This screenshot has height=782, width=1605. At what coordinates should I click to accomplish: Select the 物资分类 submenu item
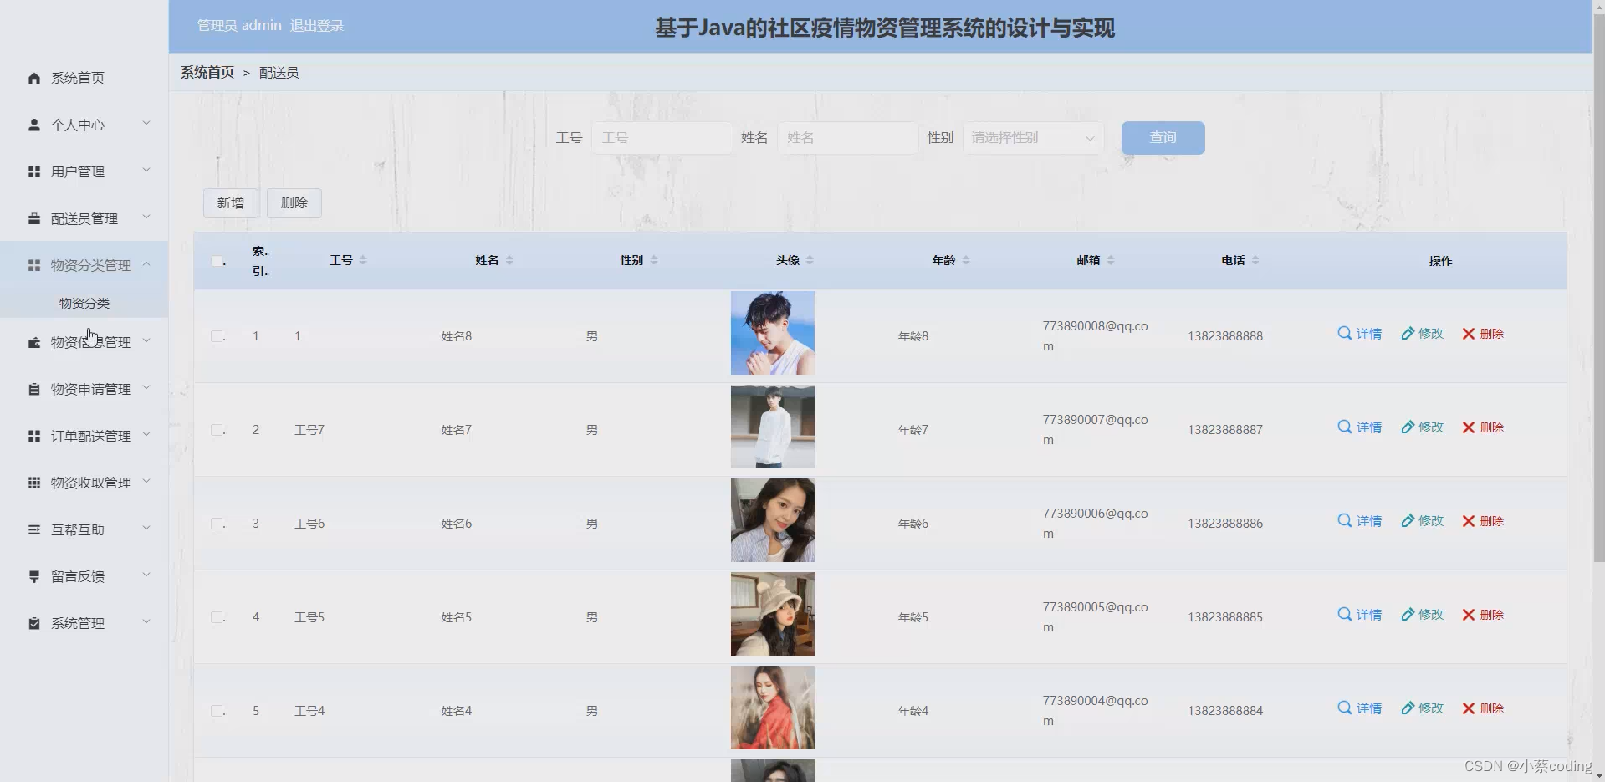[x=84, y=303]
